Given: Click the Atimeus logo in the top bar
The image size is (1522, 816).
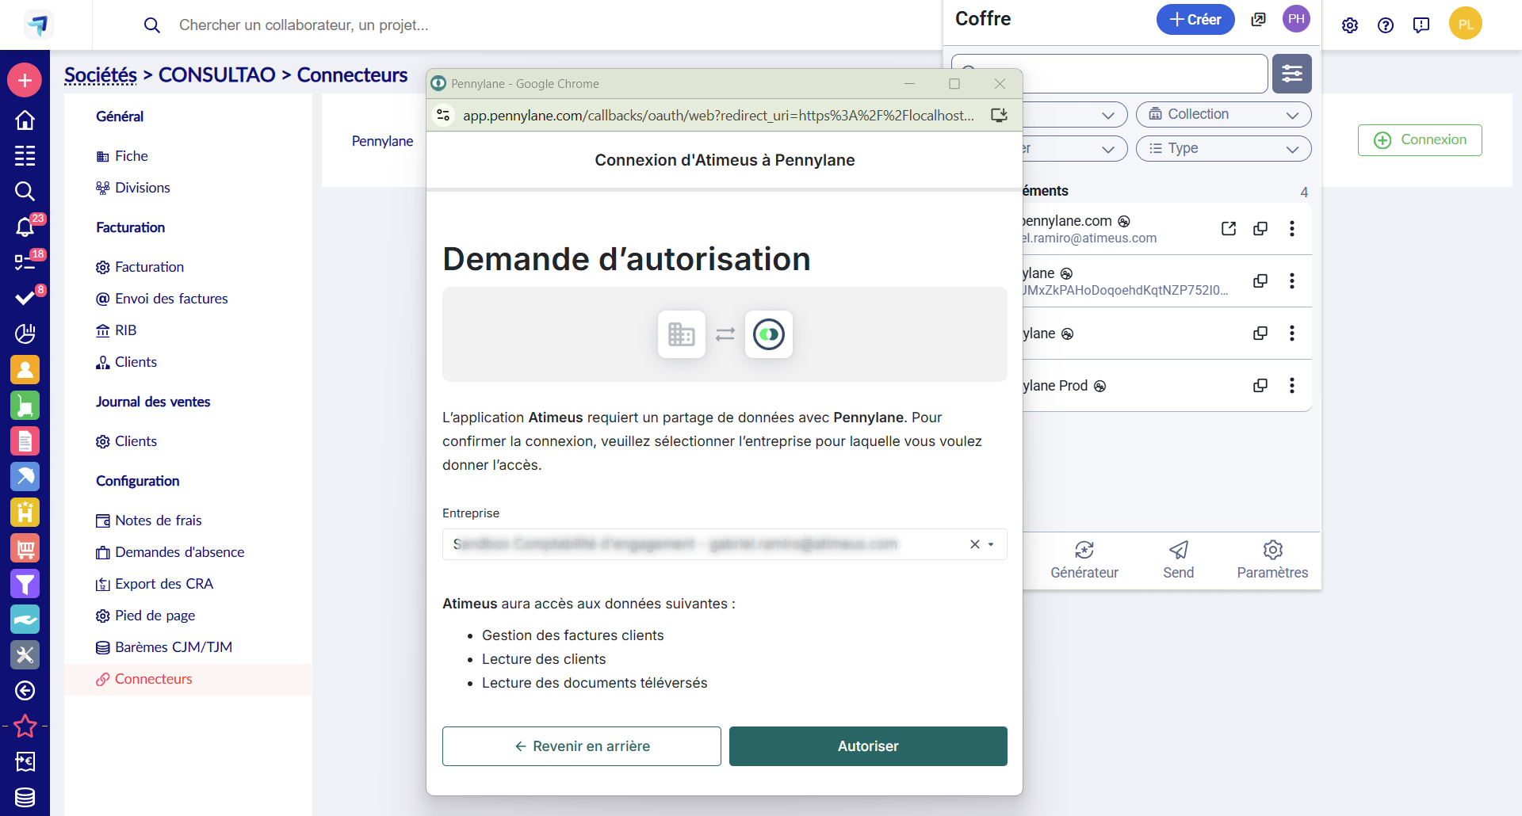Looking at the screenshot, I should coord(37,25).
